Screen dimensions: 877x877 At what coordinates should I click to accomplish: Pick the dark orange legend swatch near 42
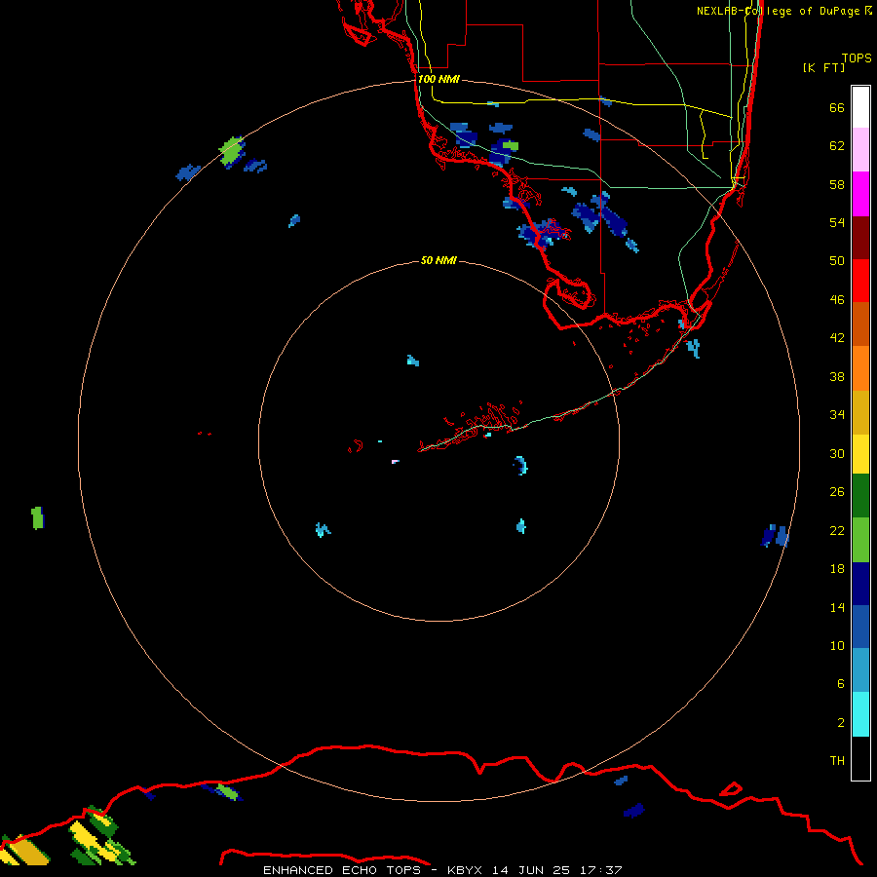(860, 324)
